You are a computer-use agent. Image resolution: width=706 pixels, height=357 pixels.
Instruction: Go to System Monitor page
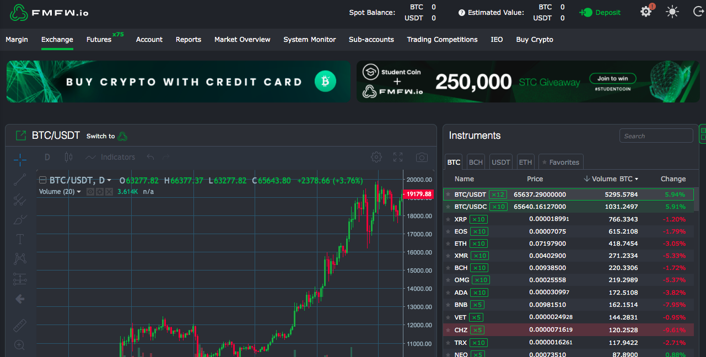pos(310,40)
